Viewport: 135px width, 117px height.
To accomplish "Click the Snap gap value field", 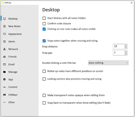I will (119, 53).
